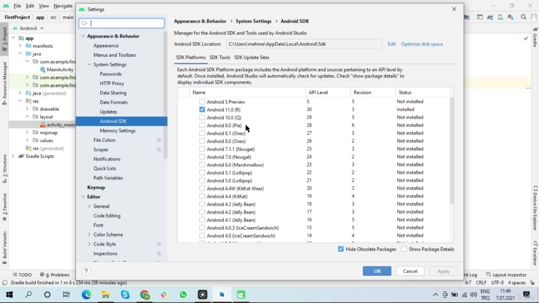Image resolution: width=539 pixels, height=303 pixels.
Task: Click the Windows Start button
Action: (9, 295)
